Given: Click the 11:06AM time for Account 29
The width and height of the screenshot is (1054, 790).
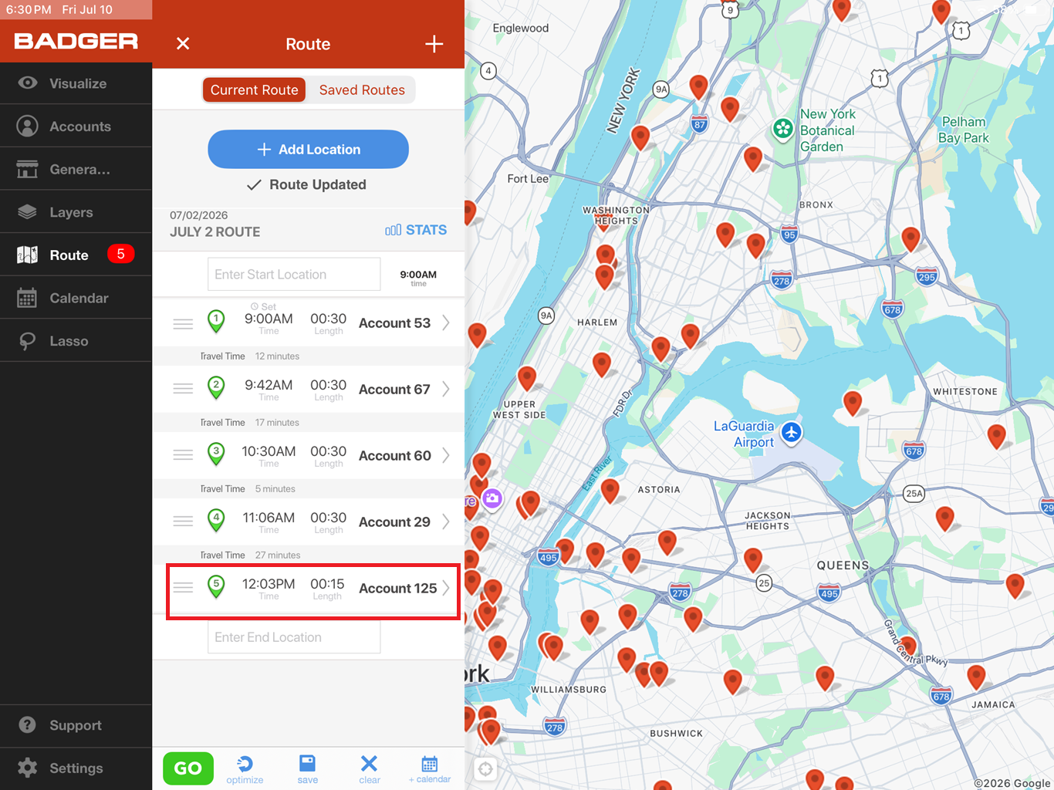Looking at the screenshot, I should 269,522.
